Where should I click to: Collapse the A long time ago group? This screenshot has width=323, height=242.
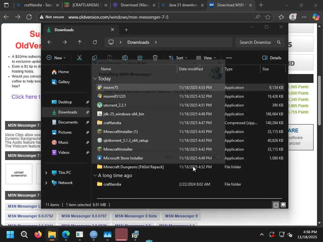(95, 175)
